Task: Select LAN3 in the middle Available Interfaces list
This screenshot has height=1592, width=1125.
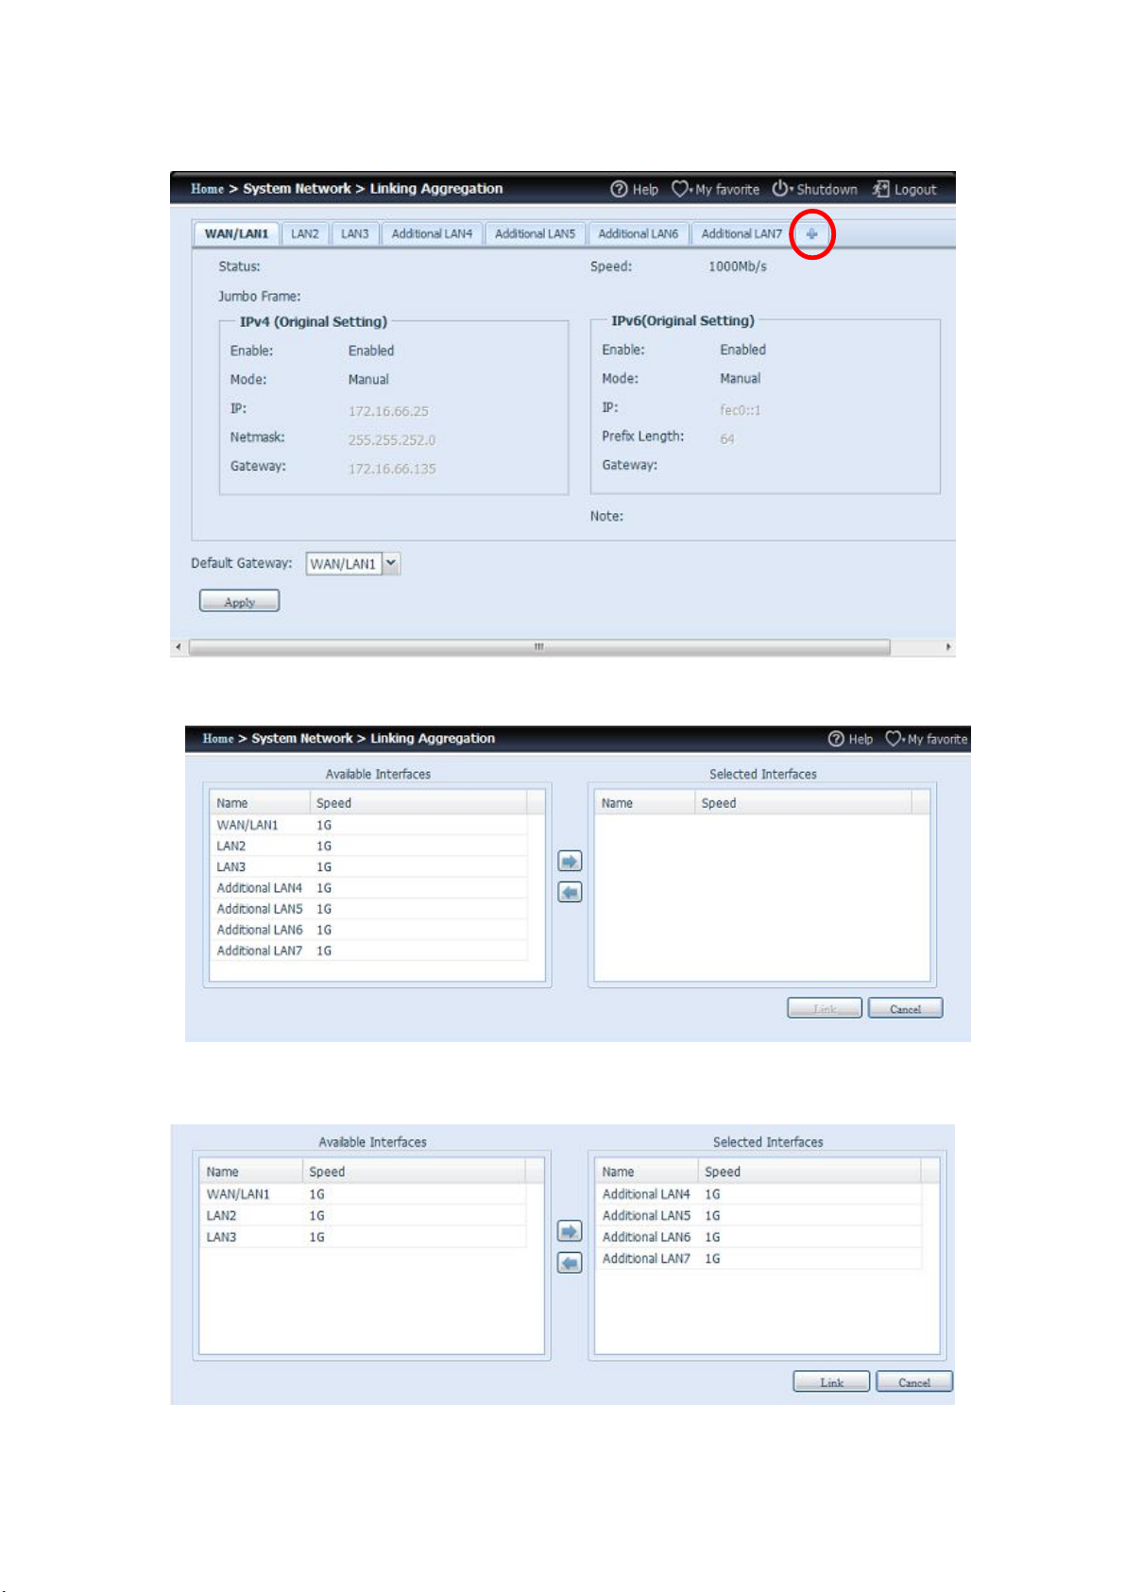Action: [368, 866]
